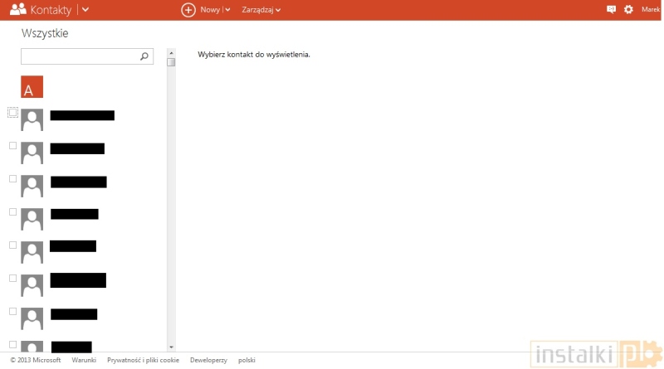Click the contact list scrollbar up arrow
Viewport: 664px width, 369px height.
click(171, 53)
